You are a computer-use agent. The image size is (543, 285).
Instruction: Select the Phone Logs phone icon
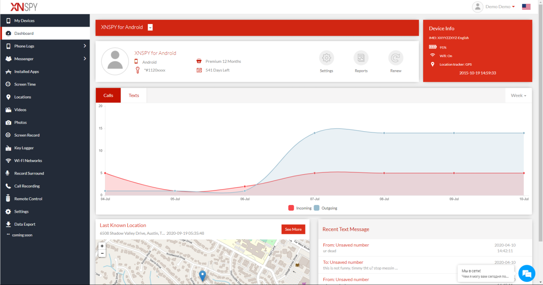8,46
